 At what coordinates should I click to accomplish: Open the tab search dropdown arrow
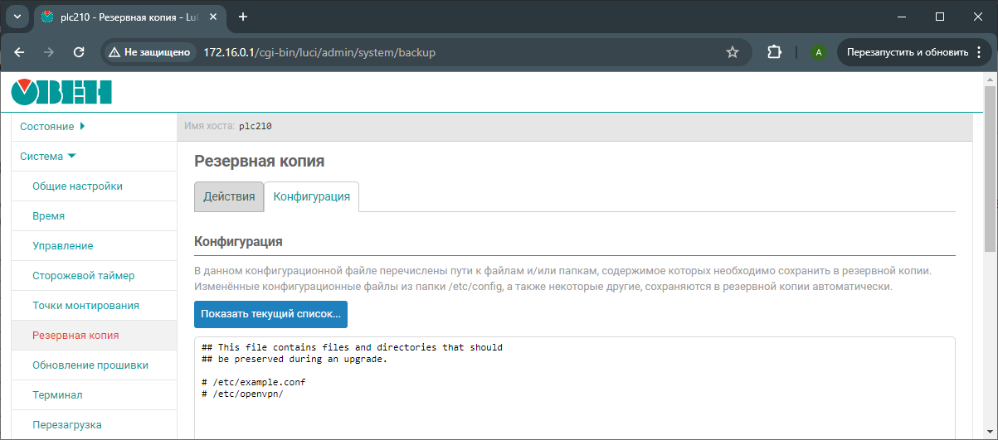tap(17, 17)
